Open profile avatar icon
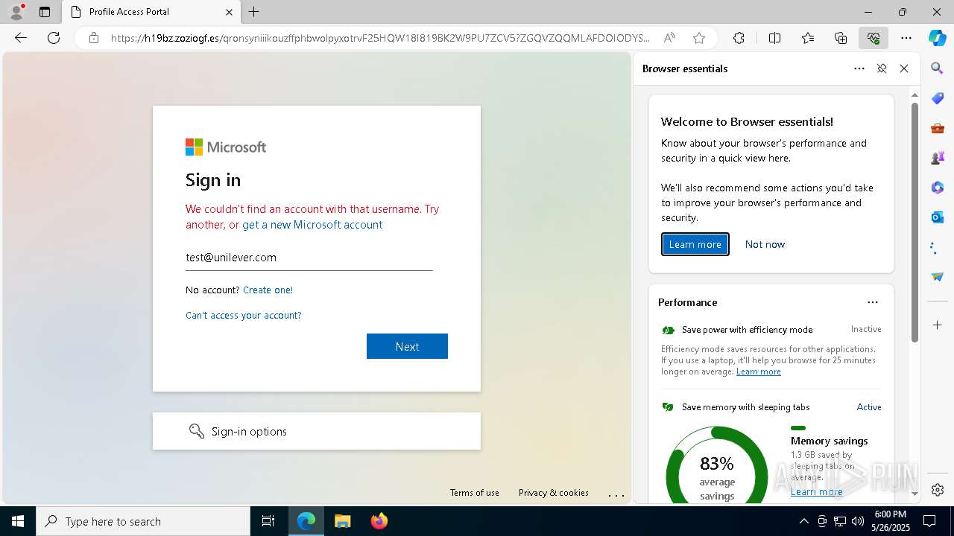Screen dimensions: 954x536 coord(16,11)
